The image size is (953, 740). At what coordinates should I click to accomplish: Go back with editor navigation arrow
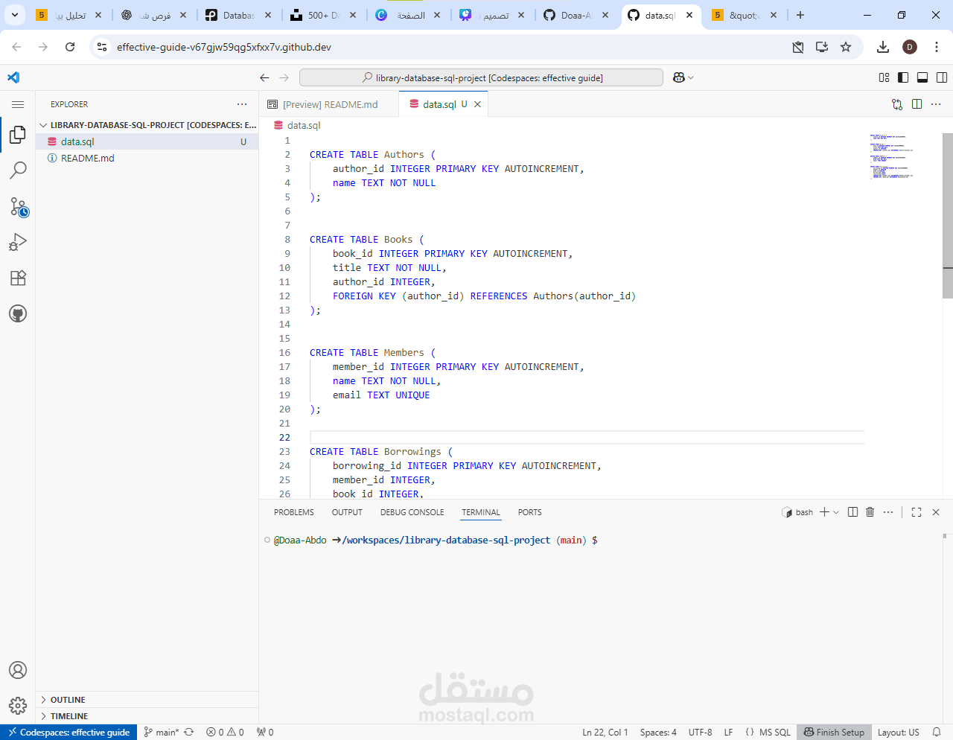[264, 77]
